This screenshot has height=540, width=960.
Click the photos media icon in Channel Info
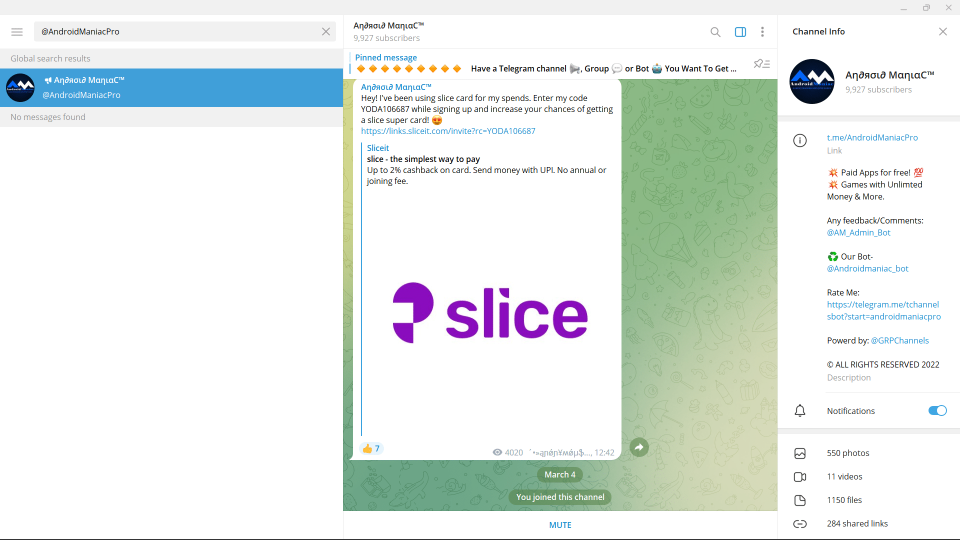800,453
